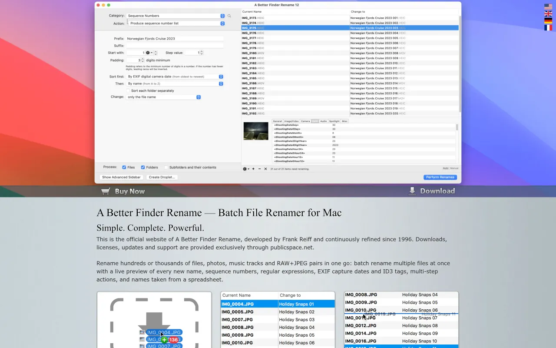Image resolution: width=556 pixels, height=348 pixels.
Task: Switch to the Camera metadata tab
Action: point(305,121)
